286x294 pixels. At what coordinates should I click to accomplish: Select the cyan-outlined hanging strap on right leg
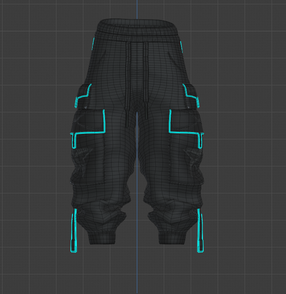click(200, 230)
